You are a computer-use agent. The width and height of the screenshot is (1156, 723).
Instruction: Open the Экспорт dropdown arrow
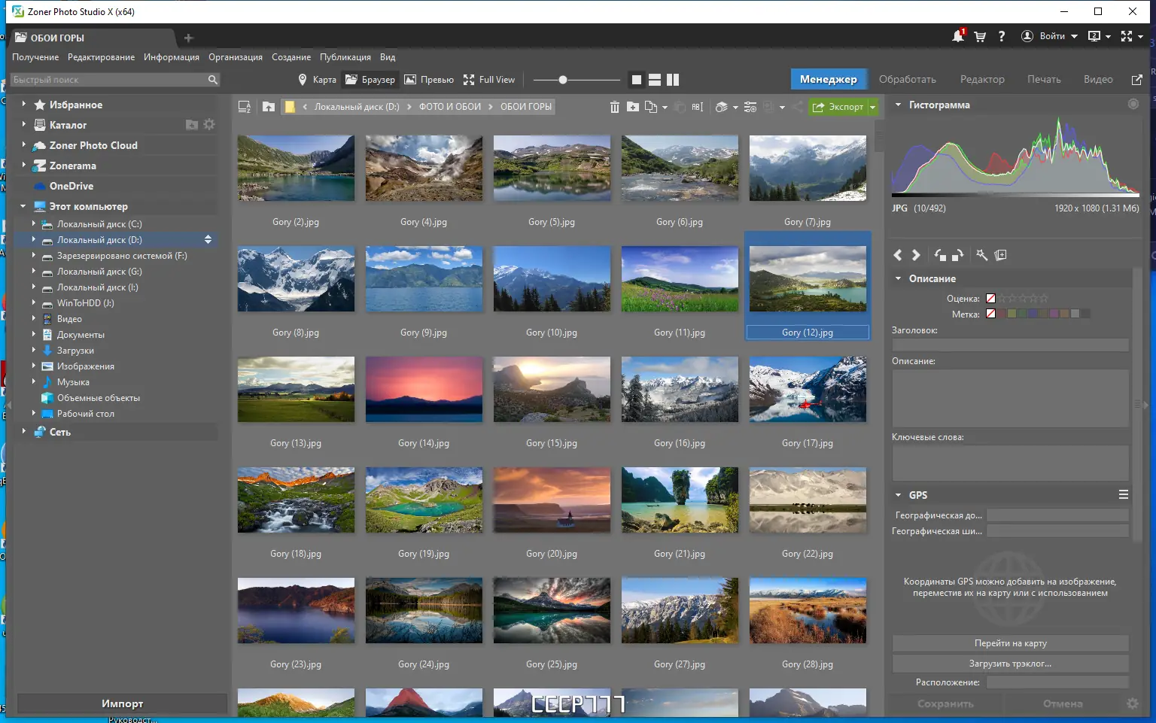coord(872,107)
